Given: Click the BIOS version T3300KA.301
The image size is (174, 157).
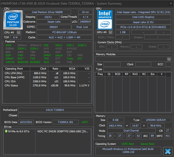Looking at the screenshot, I should click(66, 122).
